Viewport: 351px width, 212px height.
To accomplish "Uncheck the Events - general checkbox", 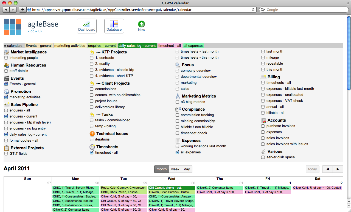I will click(x=6, y=84).
